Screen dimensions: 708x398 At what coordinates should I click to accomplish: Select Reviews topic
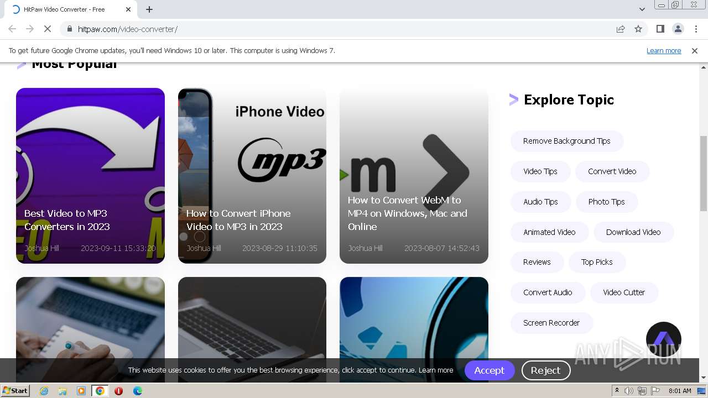click(537, 262)
